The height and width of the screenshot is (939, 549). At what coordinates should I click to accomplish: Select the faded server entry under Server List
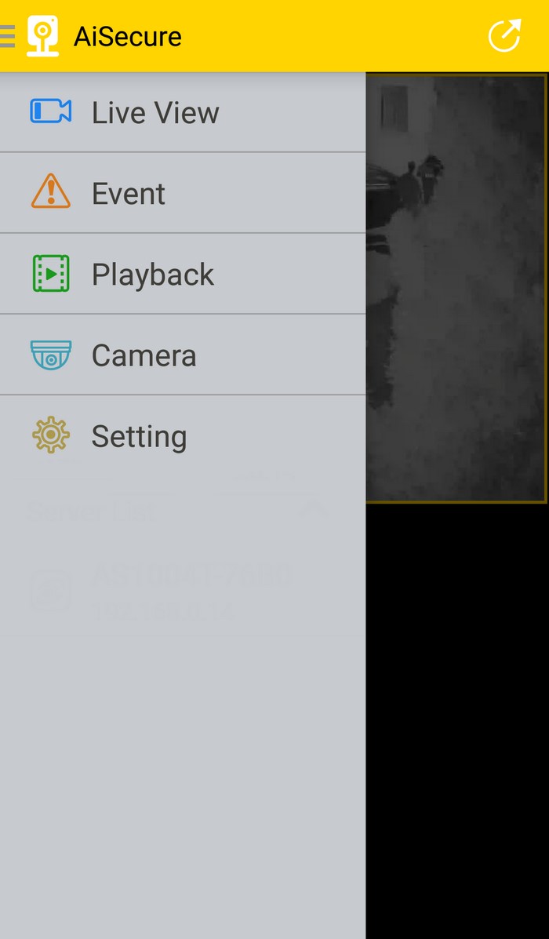click(183, 591)
